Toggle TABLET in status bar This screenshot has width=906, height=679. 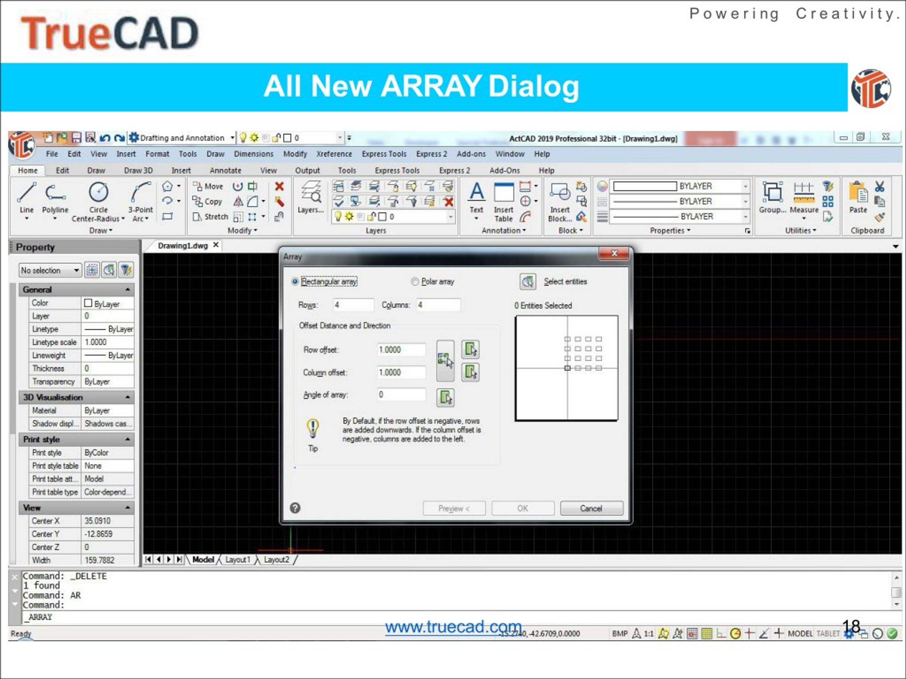coord(828,634)
